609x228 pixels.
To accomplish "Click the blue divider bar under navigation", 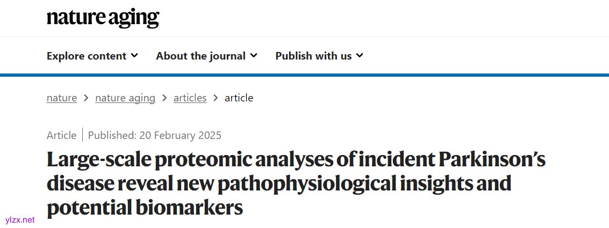I will point(304,75).
